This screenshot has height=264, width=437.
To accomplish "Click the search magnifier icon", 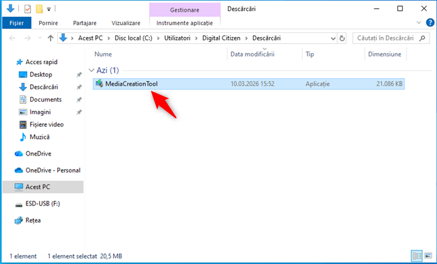I will 422,38.
